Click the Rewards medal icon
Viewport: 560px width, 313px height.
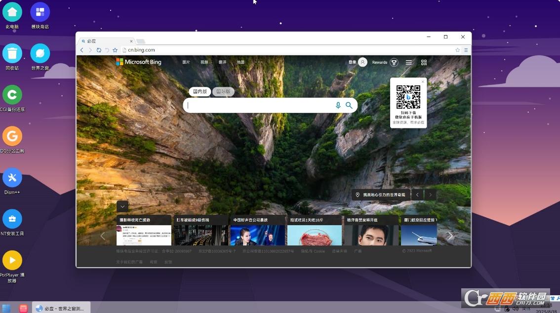click(394, 63)
